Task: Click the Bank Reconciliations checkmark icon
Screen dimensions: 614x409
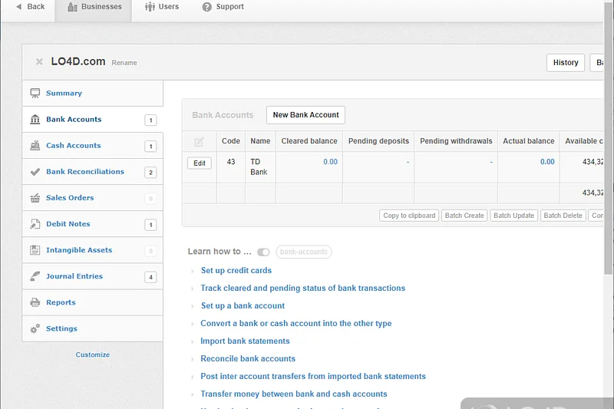Action: 35,172
